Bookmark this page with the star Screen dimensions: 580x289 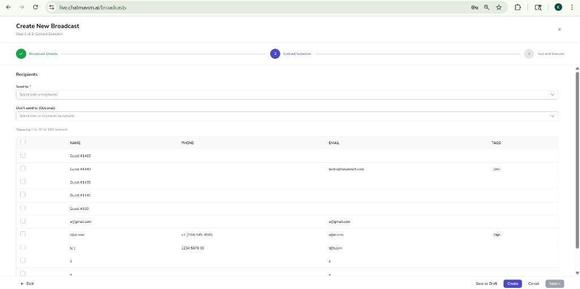coord(498,7)
